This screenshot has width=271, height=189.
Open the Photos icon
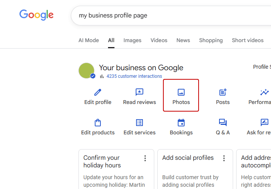click(181, 92)
